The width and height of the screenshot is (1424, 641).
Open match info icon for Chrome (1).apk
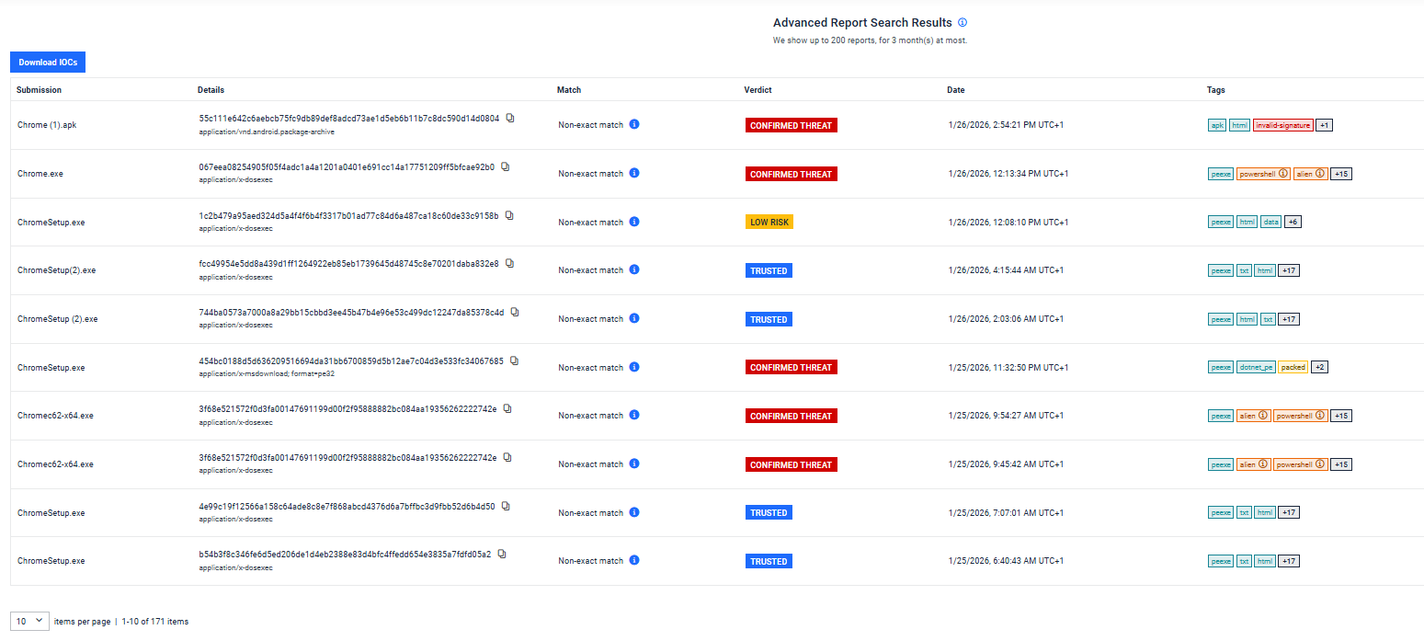[x=634, y=124]
